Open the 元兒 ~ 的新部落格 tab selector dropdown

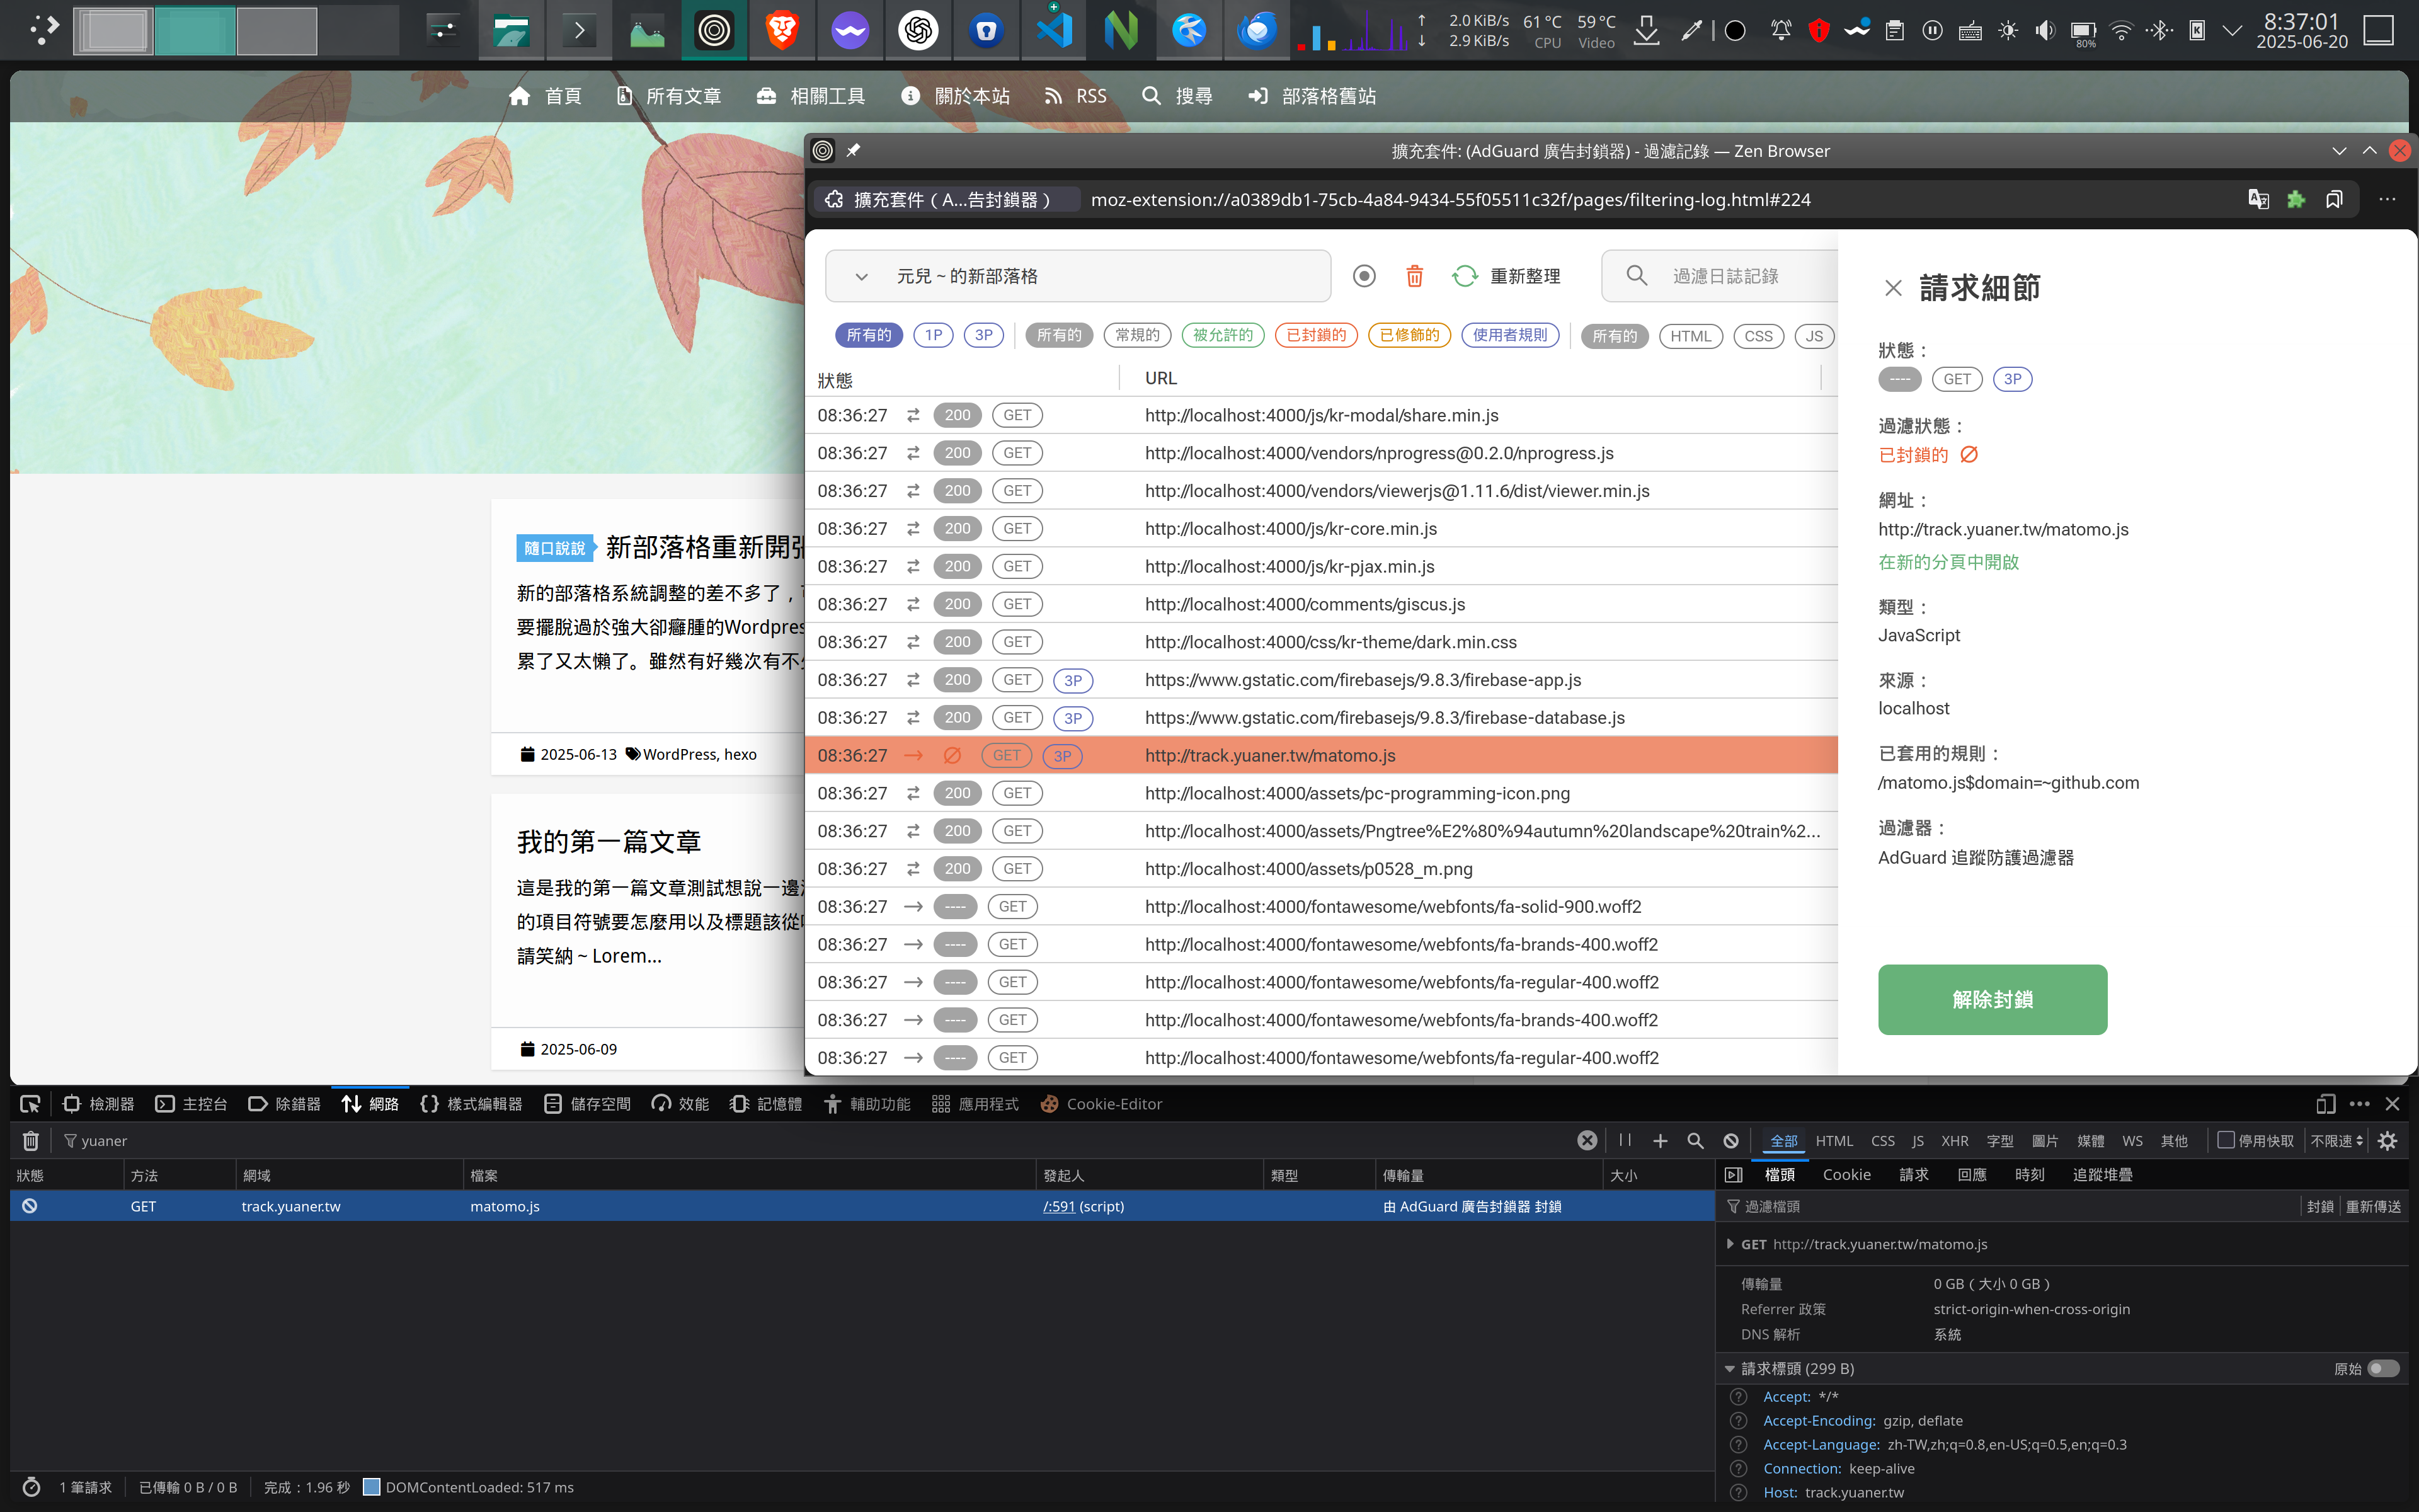click(1078, 276)
